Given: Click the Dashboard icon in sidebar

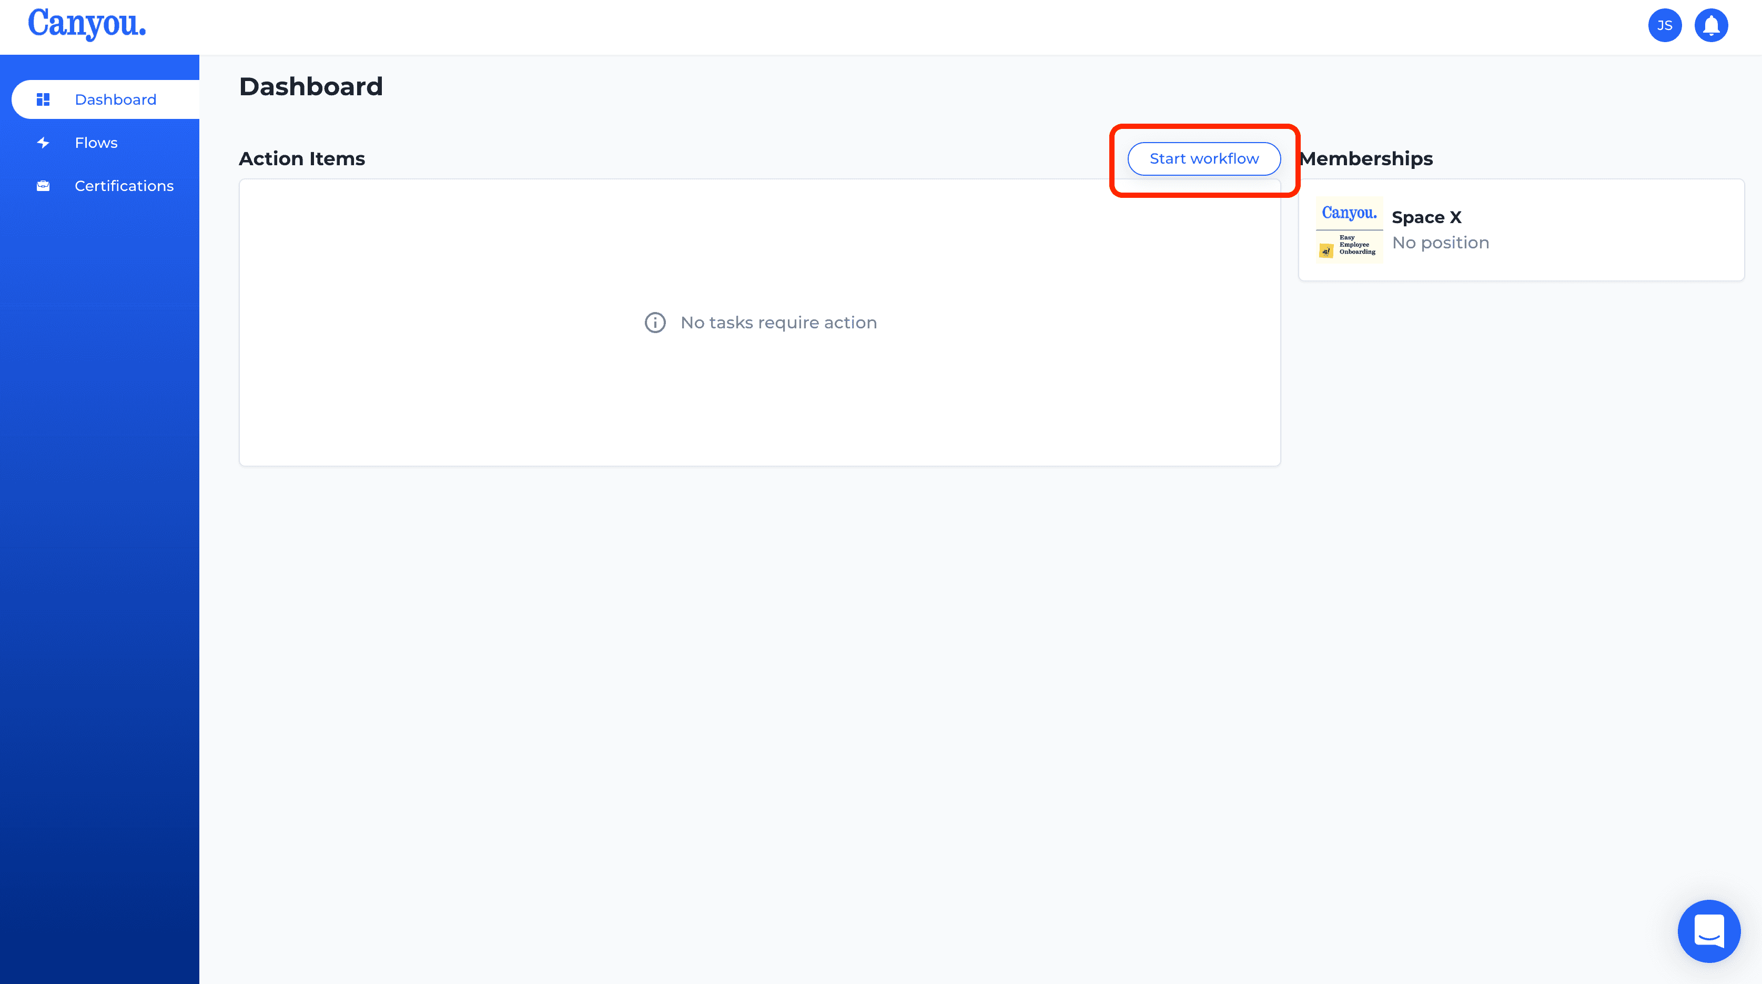Looking at the screenshot, I should pyautogui.click(x=43, y=99).
